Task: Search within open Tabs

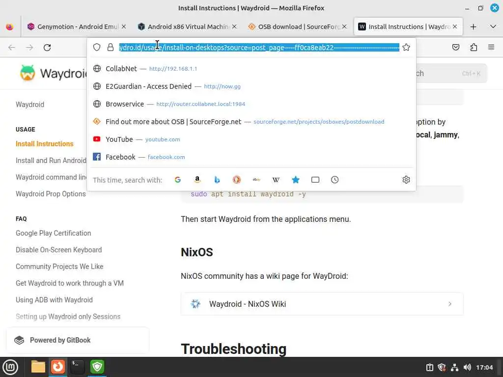Action: (315, 180)
